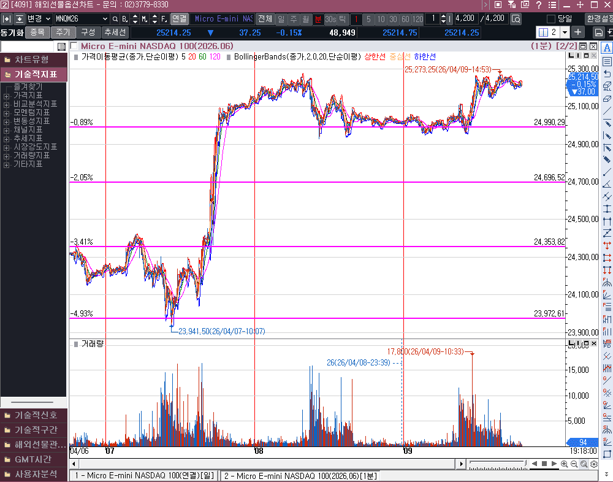Click the plus button to add chart
Image resolution: width=613 pixels, height=482 pixels.
pyautogui.click(x=578, y=32)
